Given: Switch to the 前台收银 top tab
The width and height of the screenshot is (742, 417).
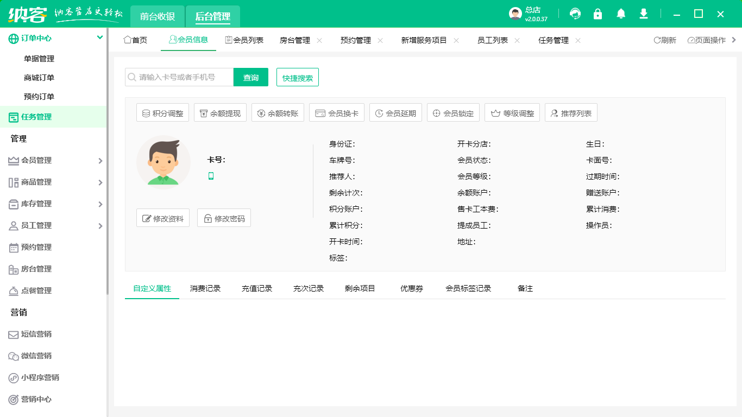Looking at the screenshot, I should pyautogui.click(x=158, y=17).
